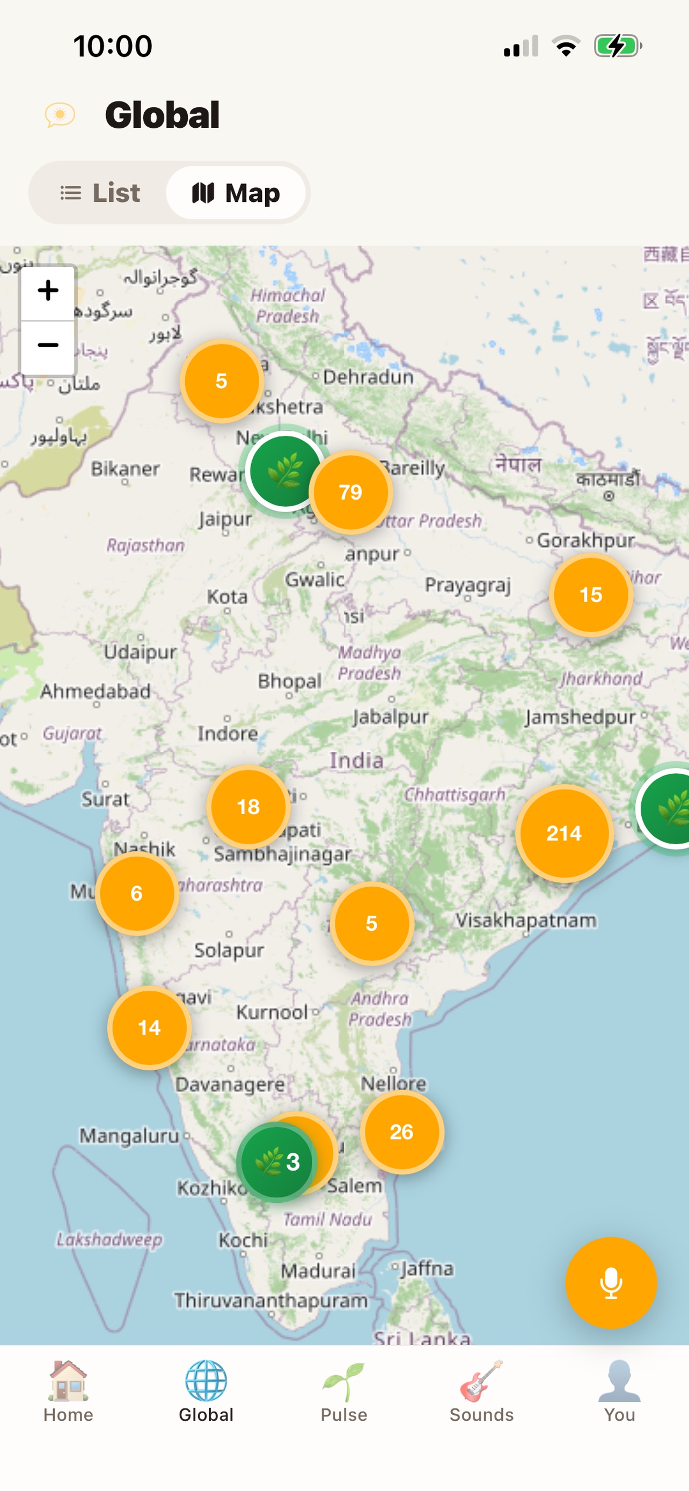Open the 15 cluster near Gorakhpur
Screen dimensions: 689x1491
591,595
